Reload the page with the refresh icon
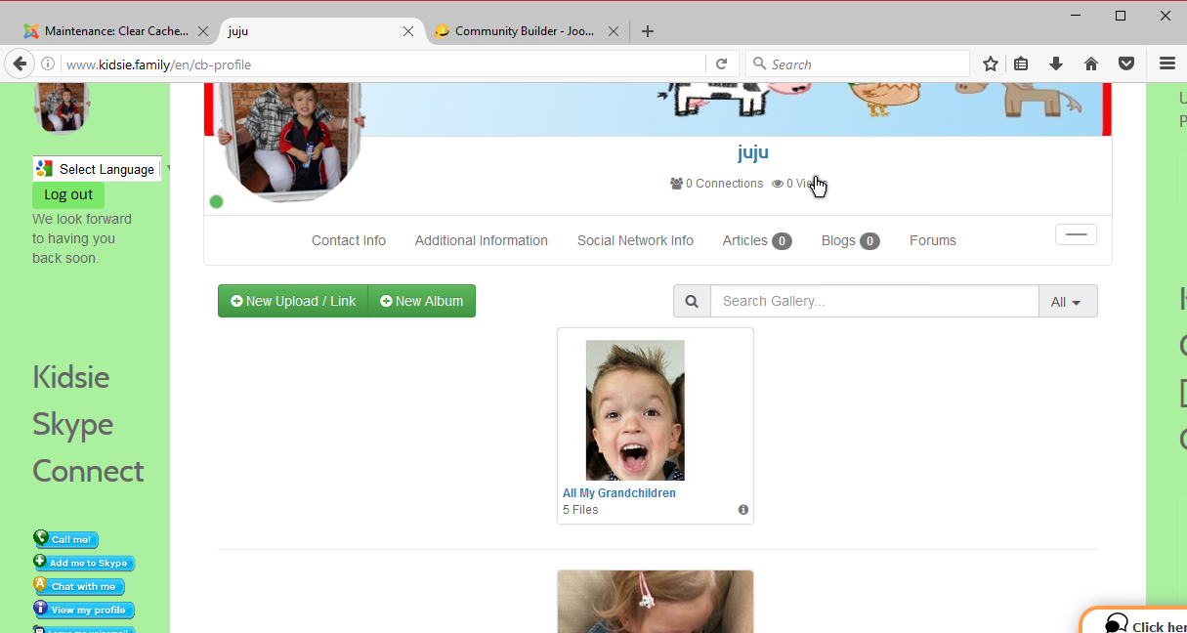The height and width of the screenshot is (633, 1187). [722, 64]
